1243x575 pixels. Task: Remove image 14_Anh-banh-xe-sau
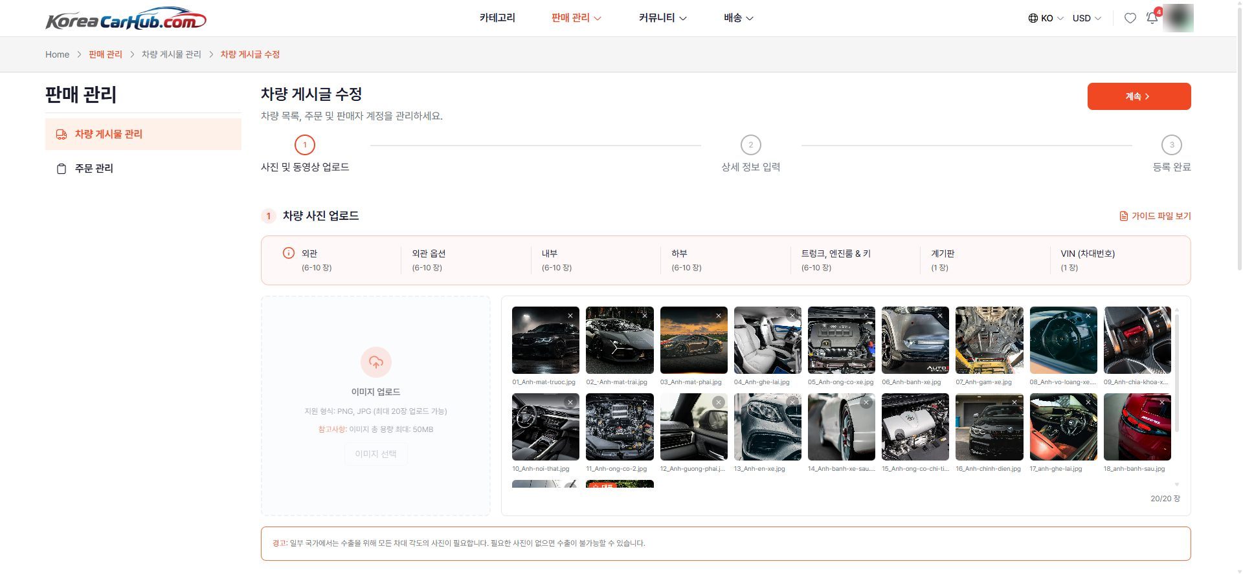click(x=866, y=402)
